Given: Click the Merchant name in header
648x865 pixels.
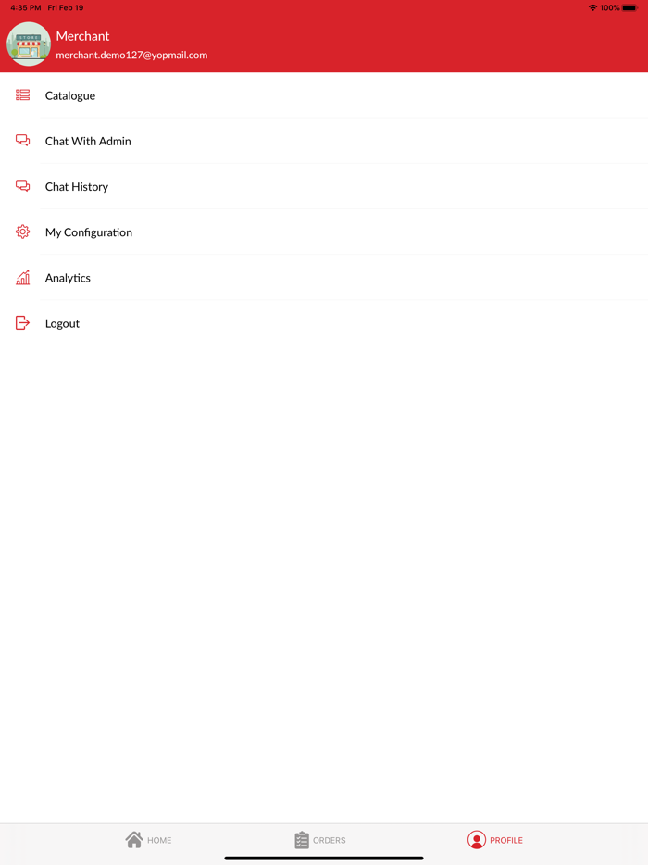Looking at the screenshot, I should (82, 36).
